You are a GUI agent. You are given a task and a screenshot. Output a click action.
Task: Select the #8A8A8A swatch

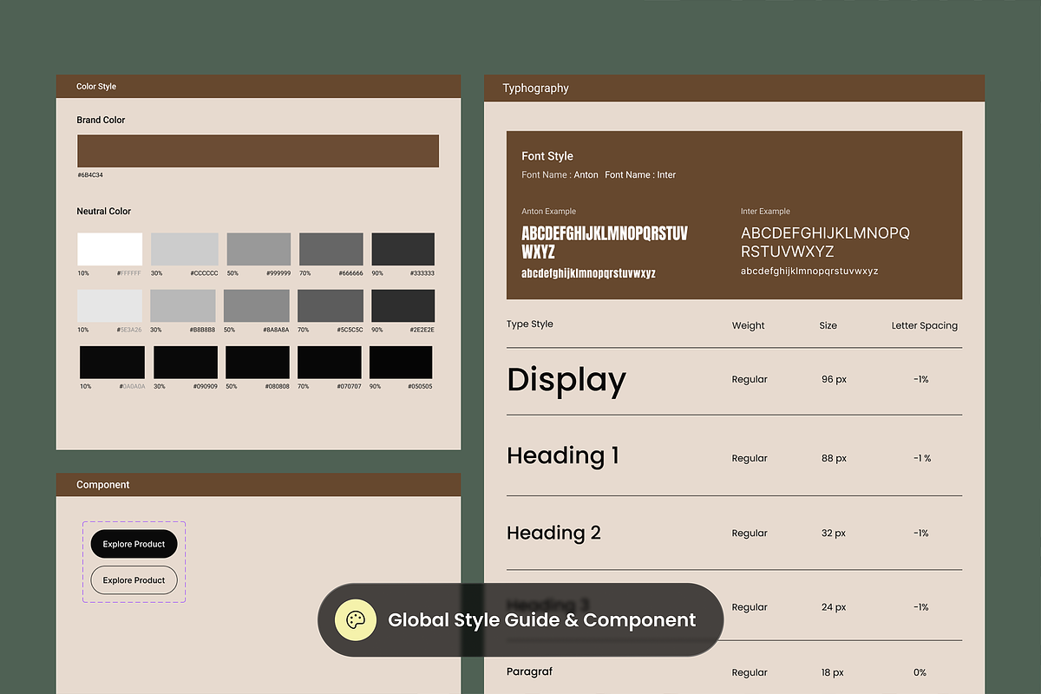[257, 306]
